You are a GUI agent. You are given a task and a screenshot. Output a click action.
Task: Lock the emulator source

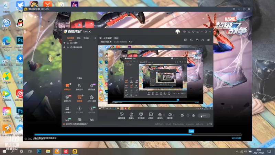tap(68, 47)
